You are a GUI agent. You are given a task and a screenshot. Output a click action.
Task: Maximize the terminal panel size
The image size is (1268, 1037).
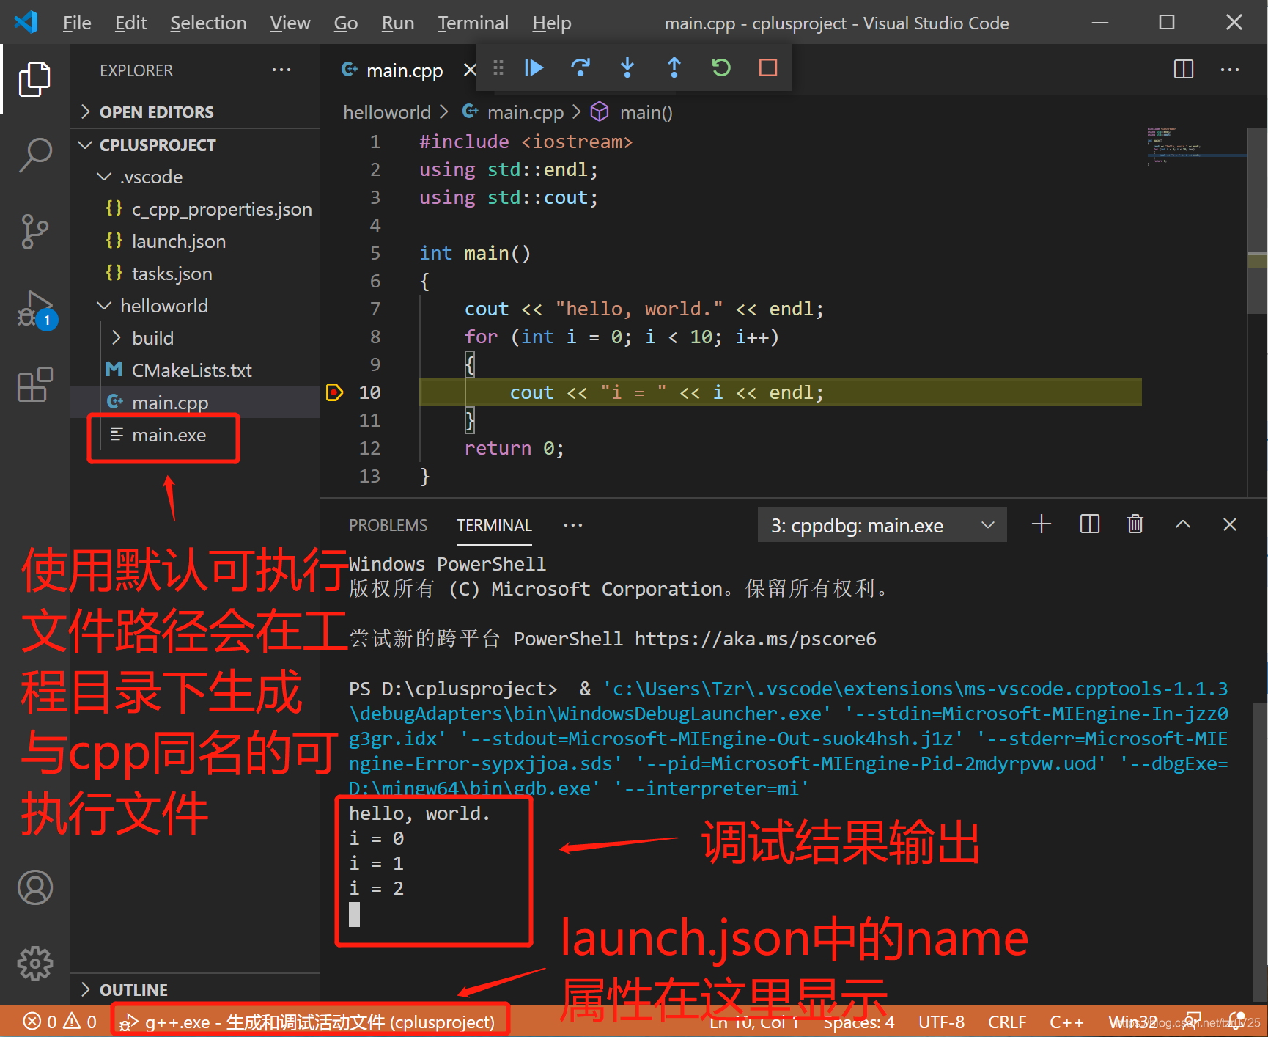1183,524
